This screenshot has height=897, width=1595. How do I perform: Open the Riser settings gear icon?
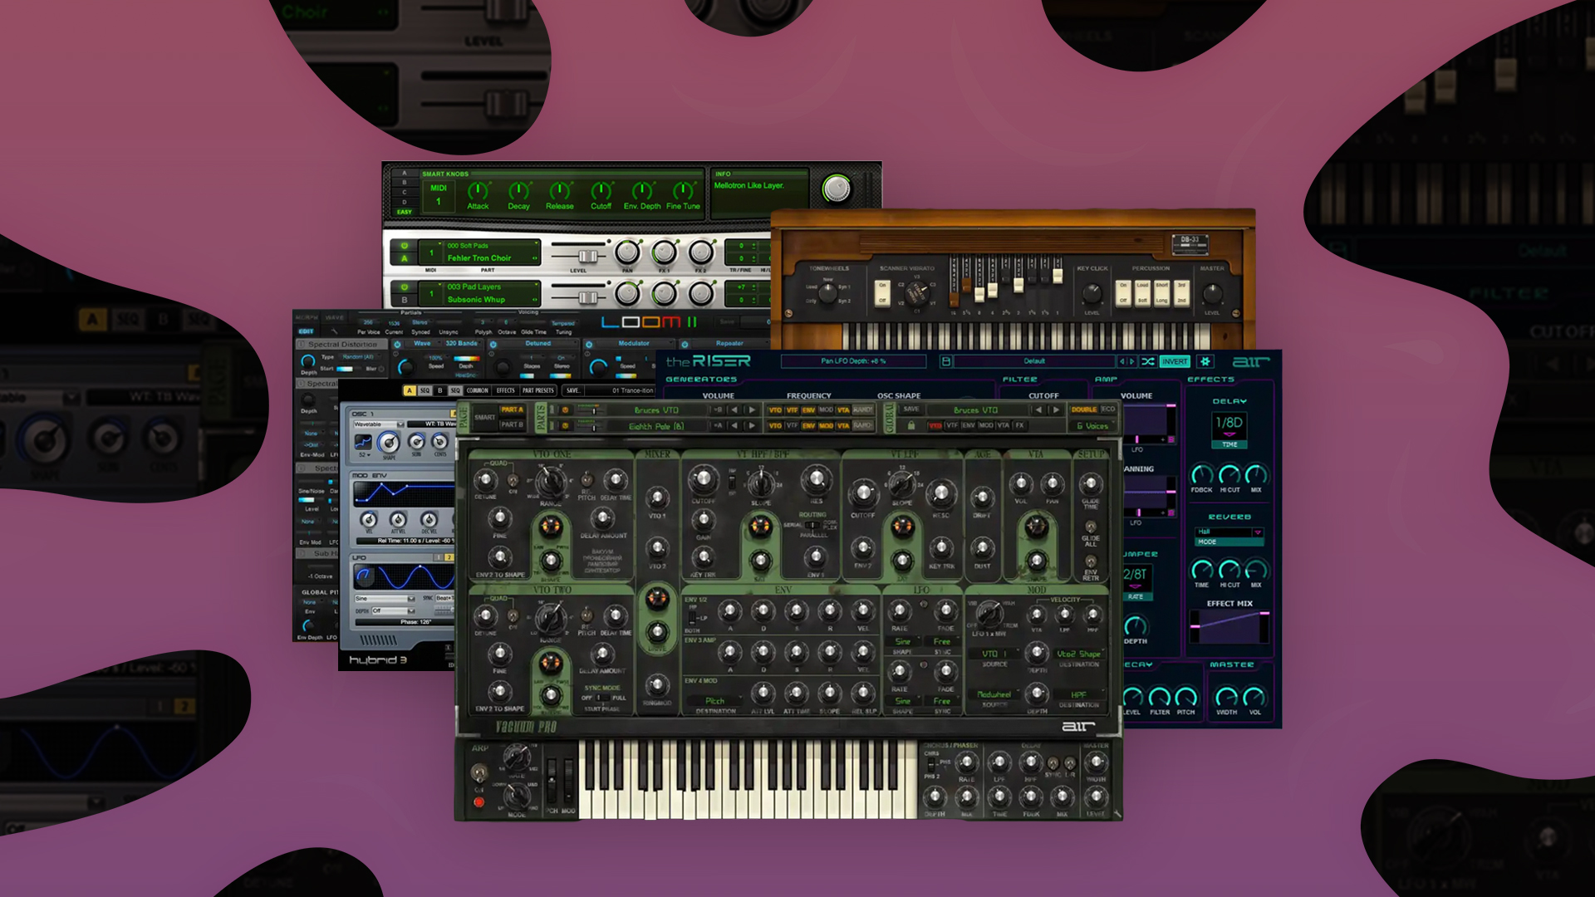1205,362
